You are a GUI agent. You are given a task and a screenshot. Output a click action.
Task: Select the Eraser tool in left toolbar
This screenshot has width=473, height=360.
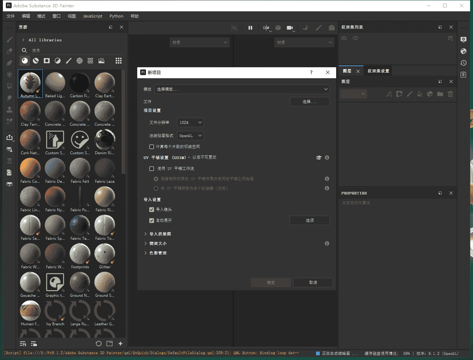(9, 51)
